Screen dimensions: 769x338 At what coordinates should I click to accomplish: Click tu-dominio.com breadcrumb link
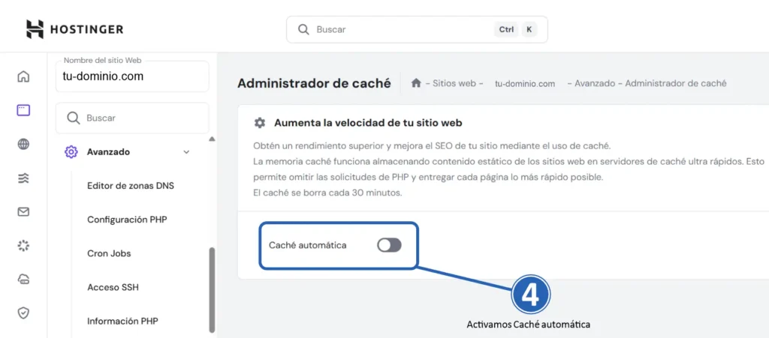(x=525, y=84)
